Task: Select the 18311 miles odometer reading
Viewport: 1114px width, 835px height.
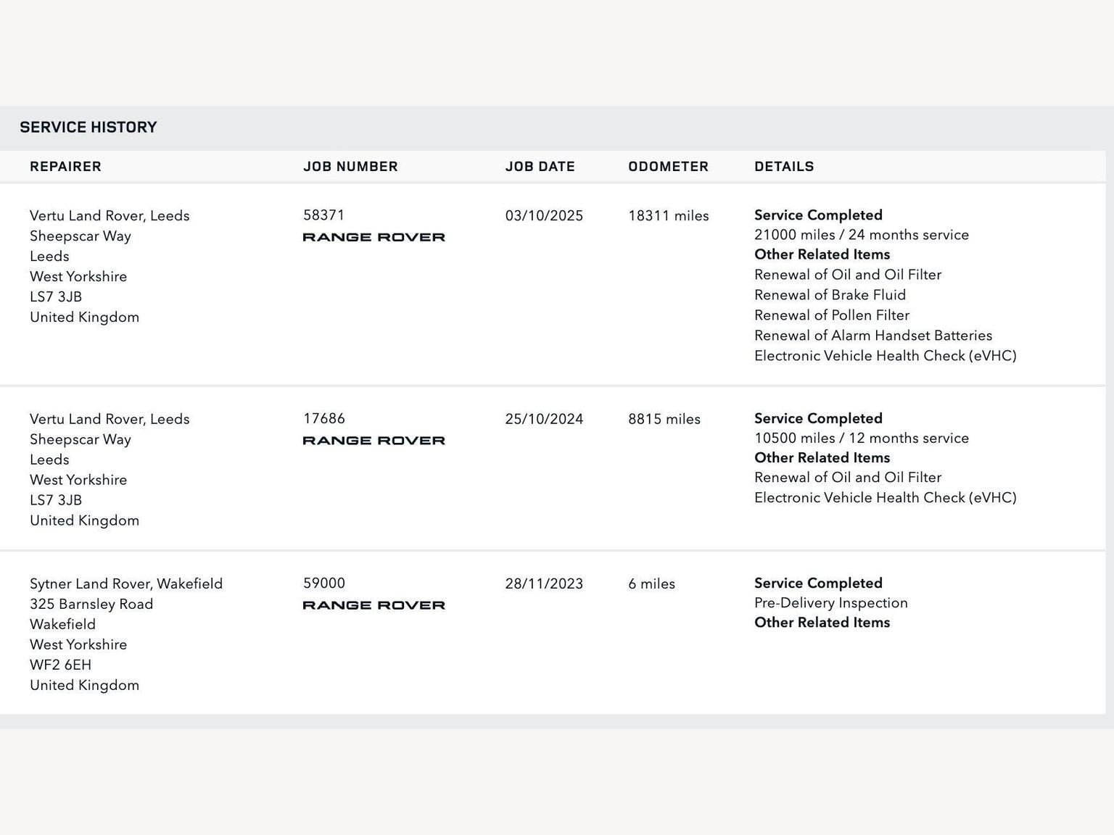Action: 668,216
